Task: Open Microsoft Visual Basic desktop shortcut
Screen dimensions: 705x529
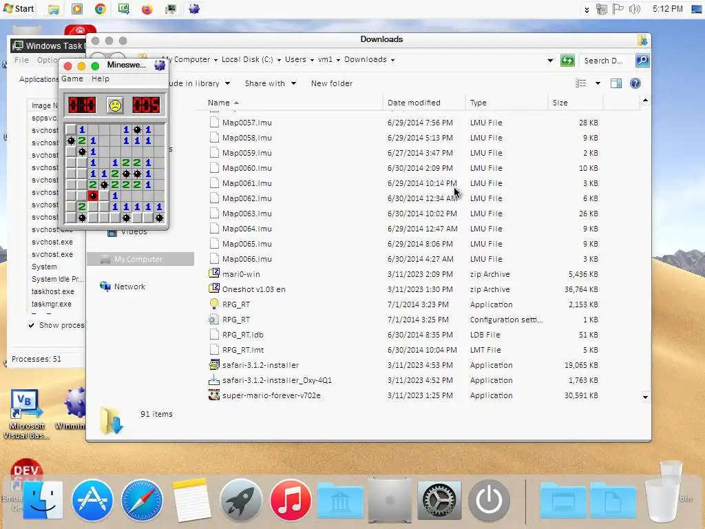Action: pyautogui.click(x=27, y=414)
